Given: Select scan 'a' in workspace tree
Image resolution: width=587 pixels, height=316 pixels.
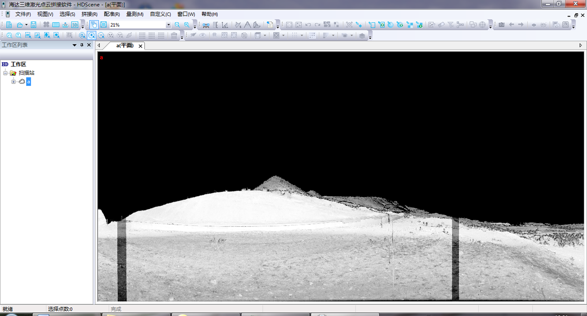Looking at the screenshot, I should coord(29,82).
